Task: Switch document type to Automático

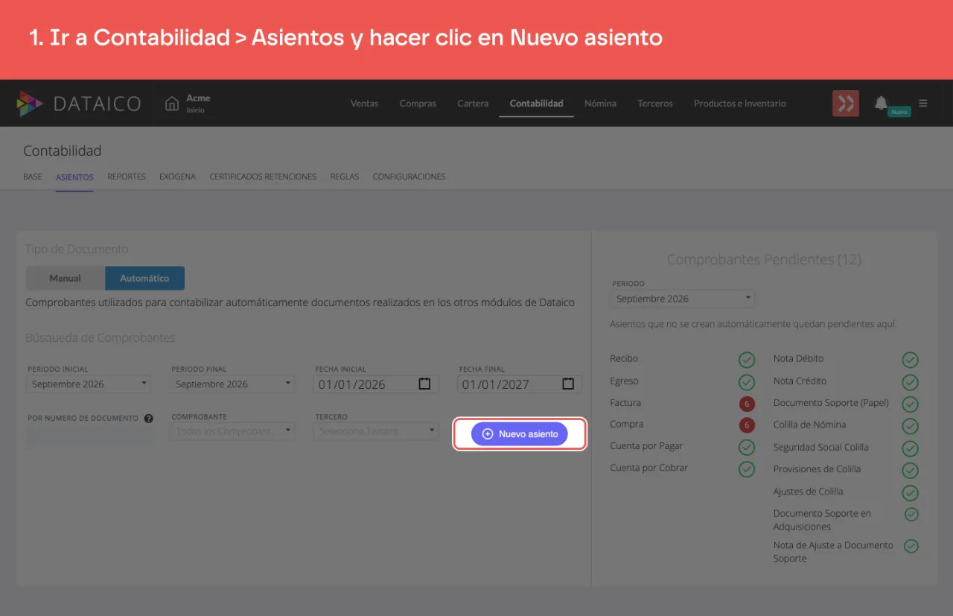Action: (144, 278)
